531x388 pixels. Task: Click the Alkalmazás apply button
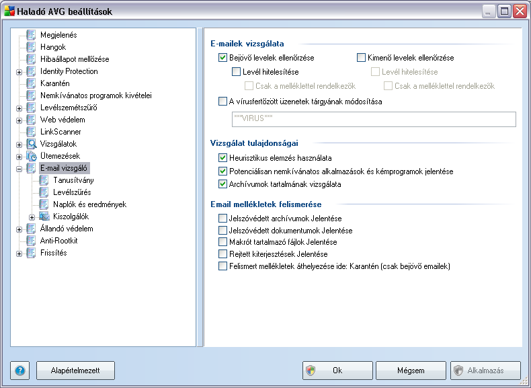485,371
